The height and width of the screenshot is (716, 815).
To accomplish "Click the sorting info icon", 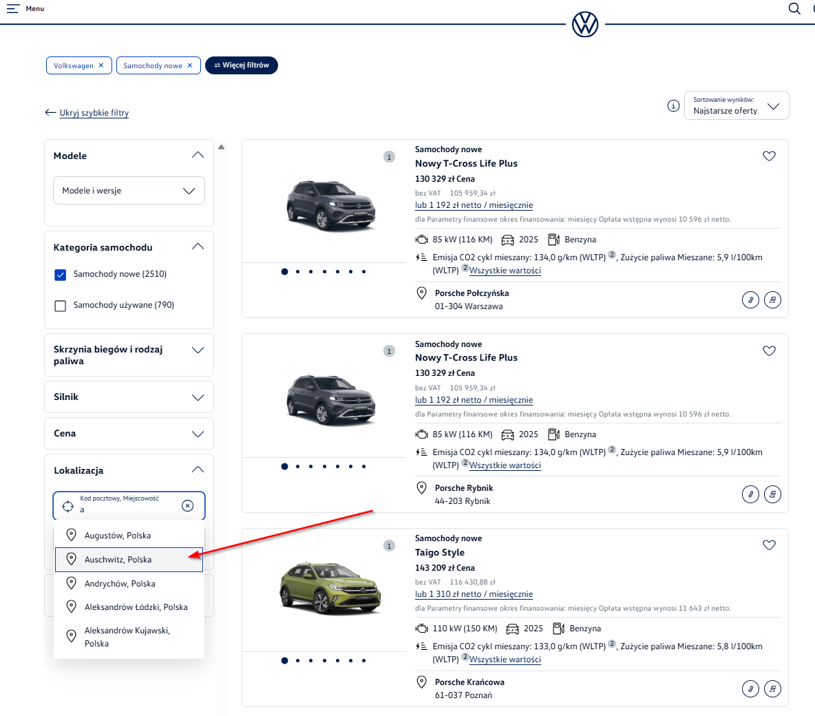I will click(x=673, y=106).
